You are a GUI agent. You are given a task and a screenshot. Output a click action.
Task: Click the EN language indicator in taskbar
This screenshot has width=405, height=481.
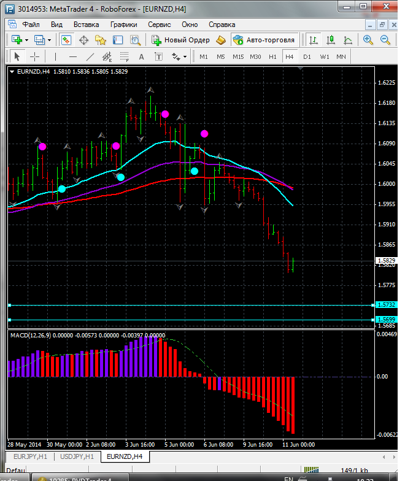[x=288, y=479]
